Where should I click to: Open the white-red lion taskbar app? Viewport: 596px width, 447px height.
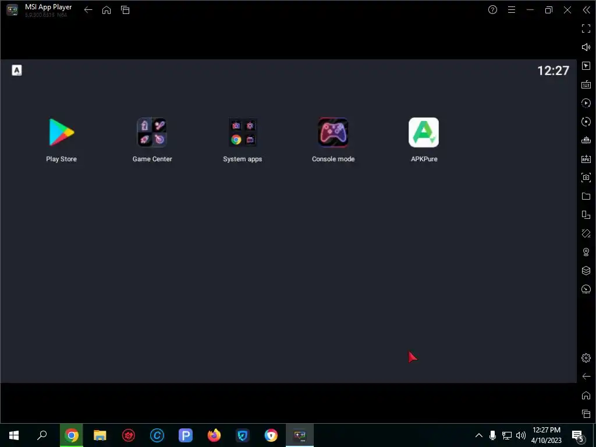[271, 435]
